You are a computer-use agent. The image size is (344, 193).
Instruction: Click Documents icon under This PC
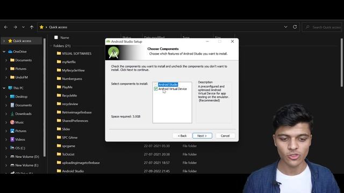tap(12, 105)
